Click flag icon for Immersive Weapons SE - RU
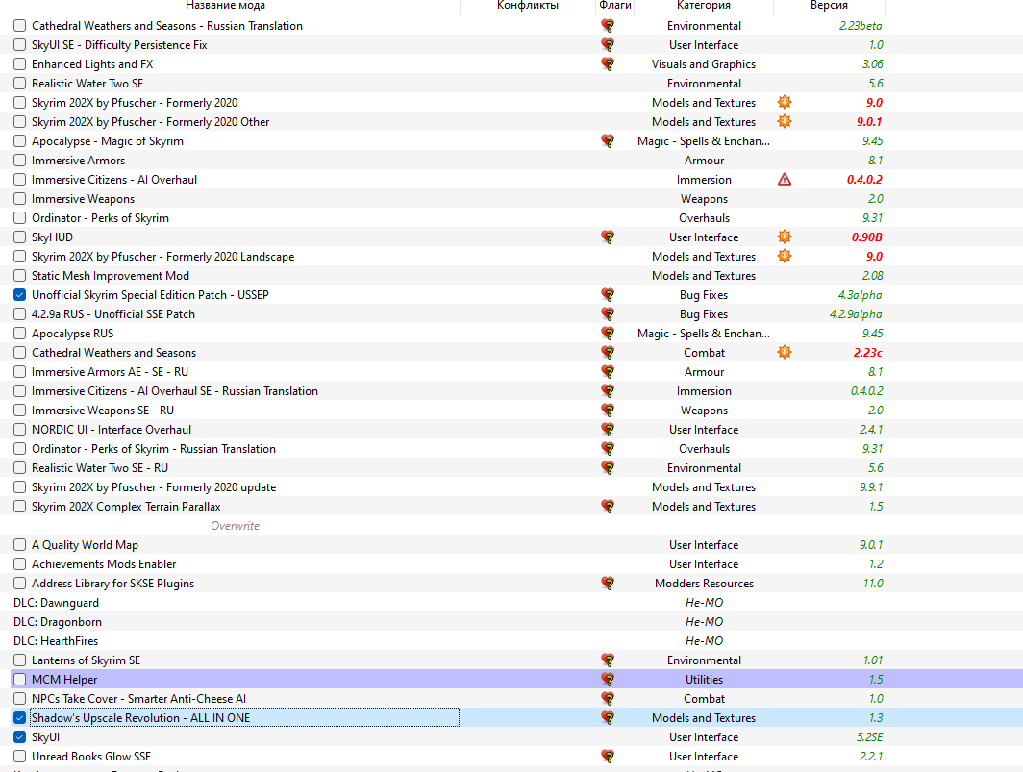 [608, 411]
